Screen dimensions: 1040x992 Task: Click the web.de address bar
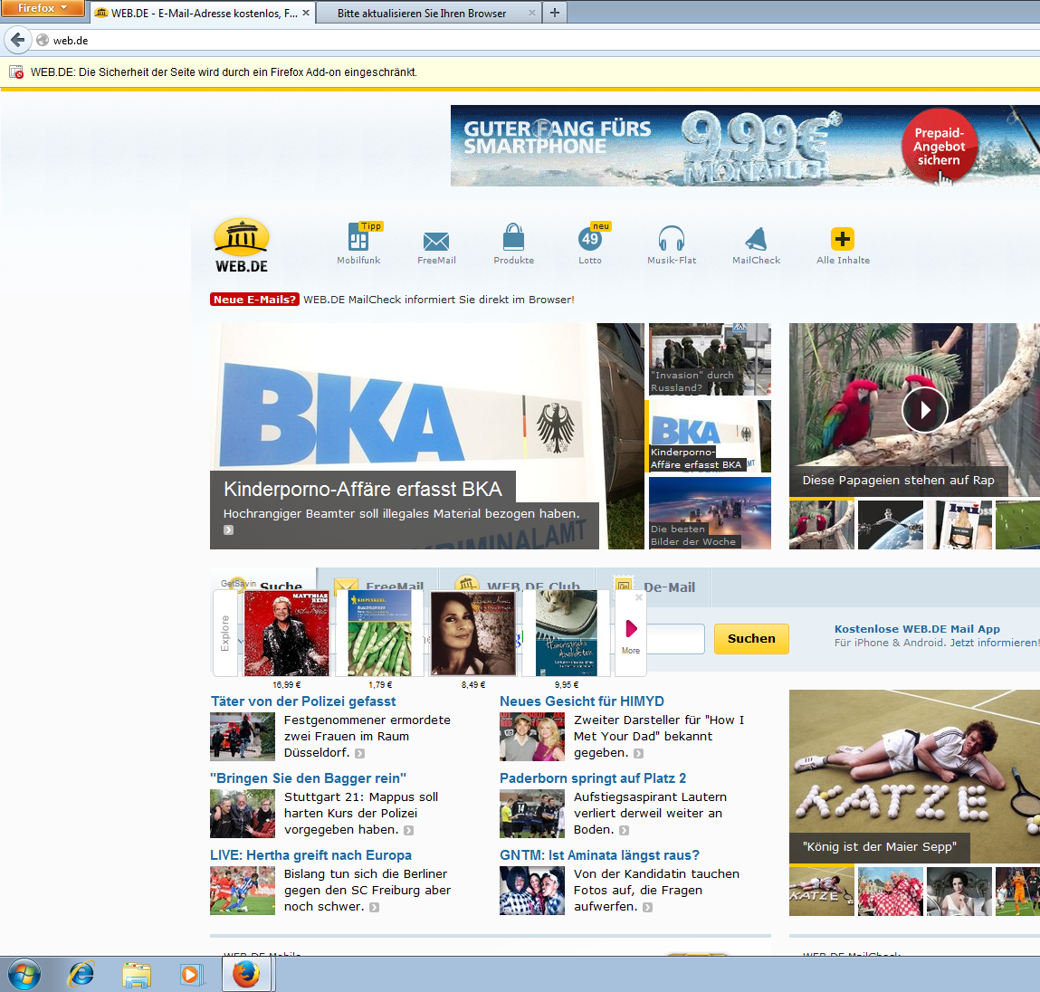coord(538,41)
